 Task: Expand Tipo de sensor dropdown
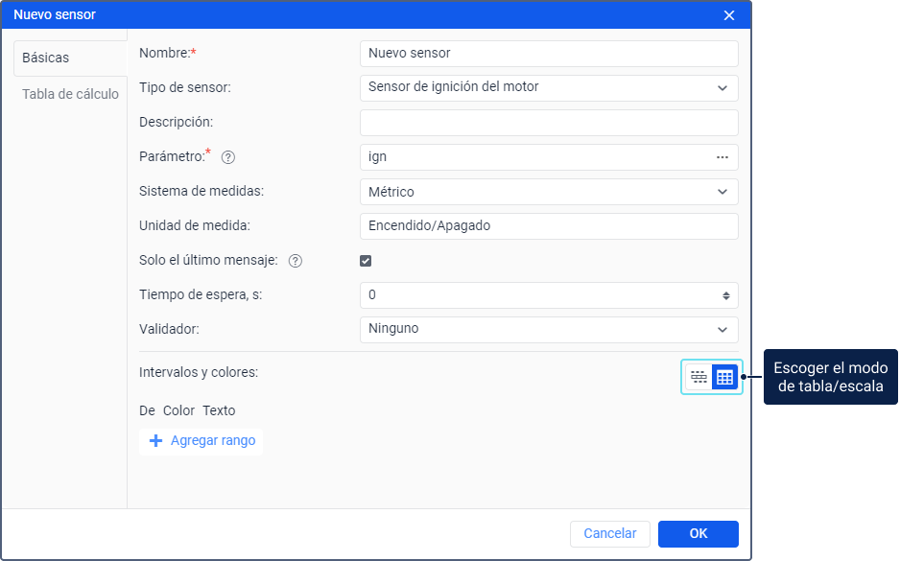pyautogui.click(x=549, y=88)
